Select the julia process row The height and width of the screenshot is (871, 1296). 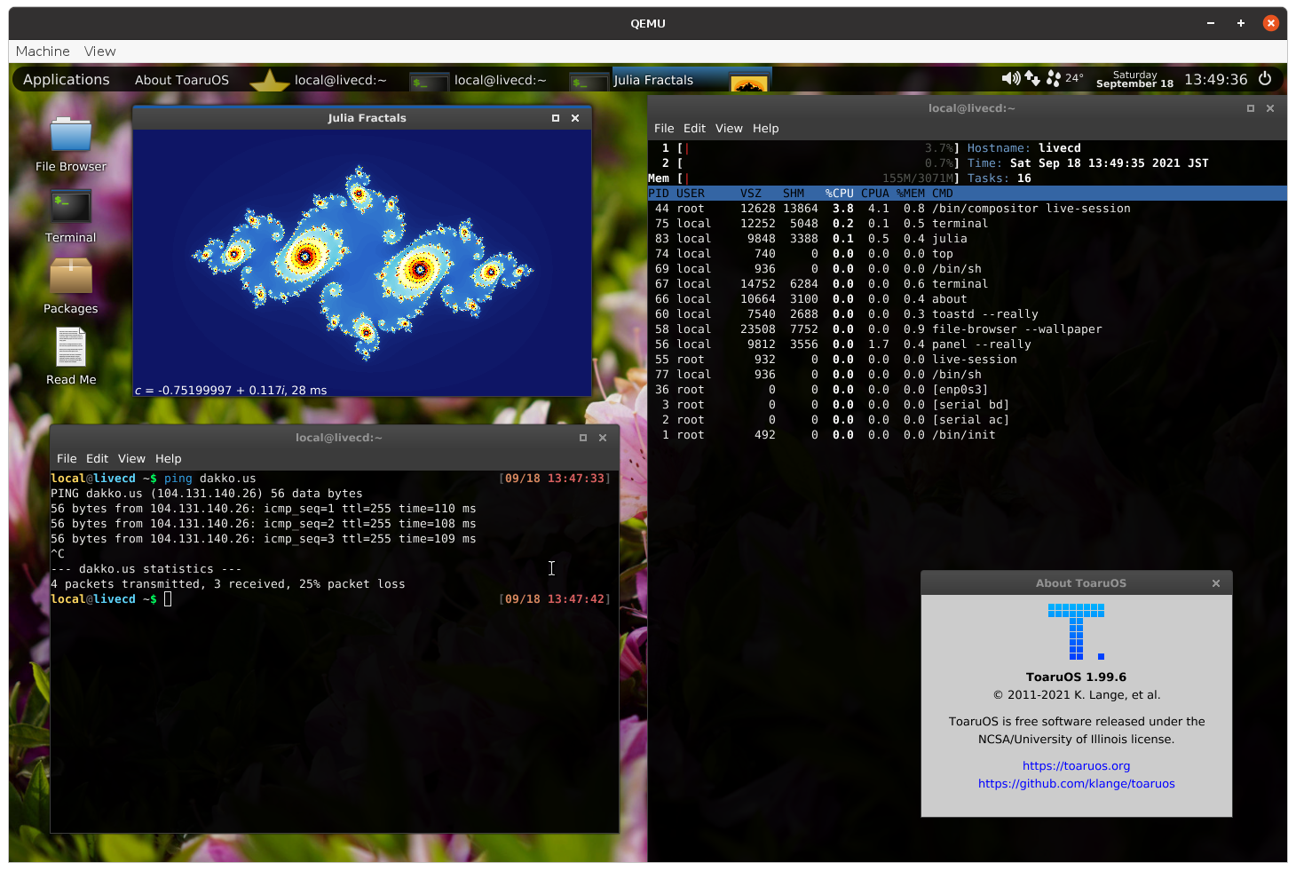[x=967, y=239]
